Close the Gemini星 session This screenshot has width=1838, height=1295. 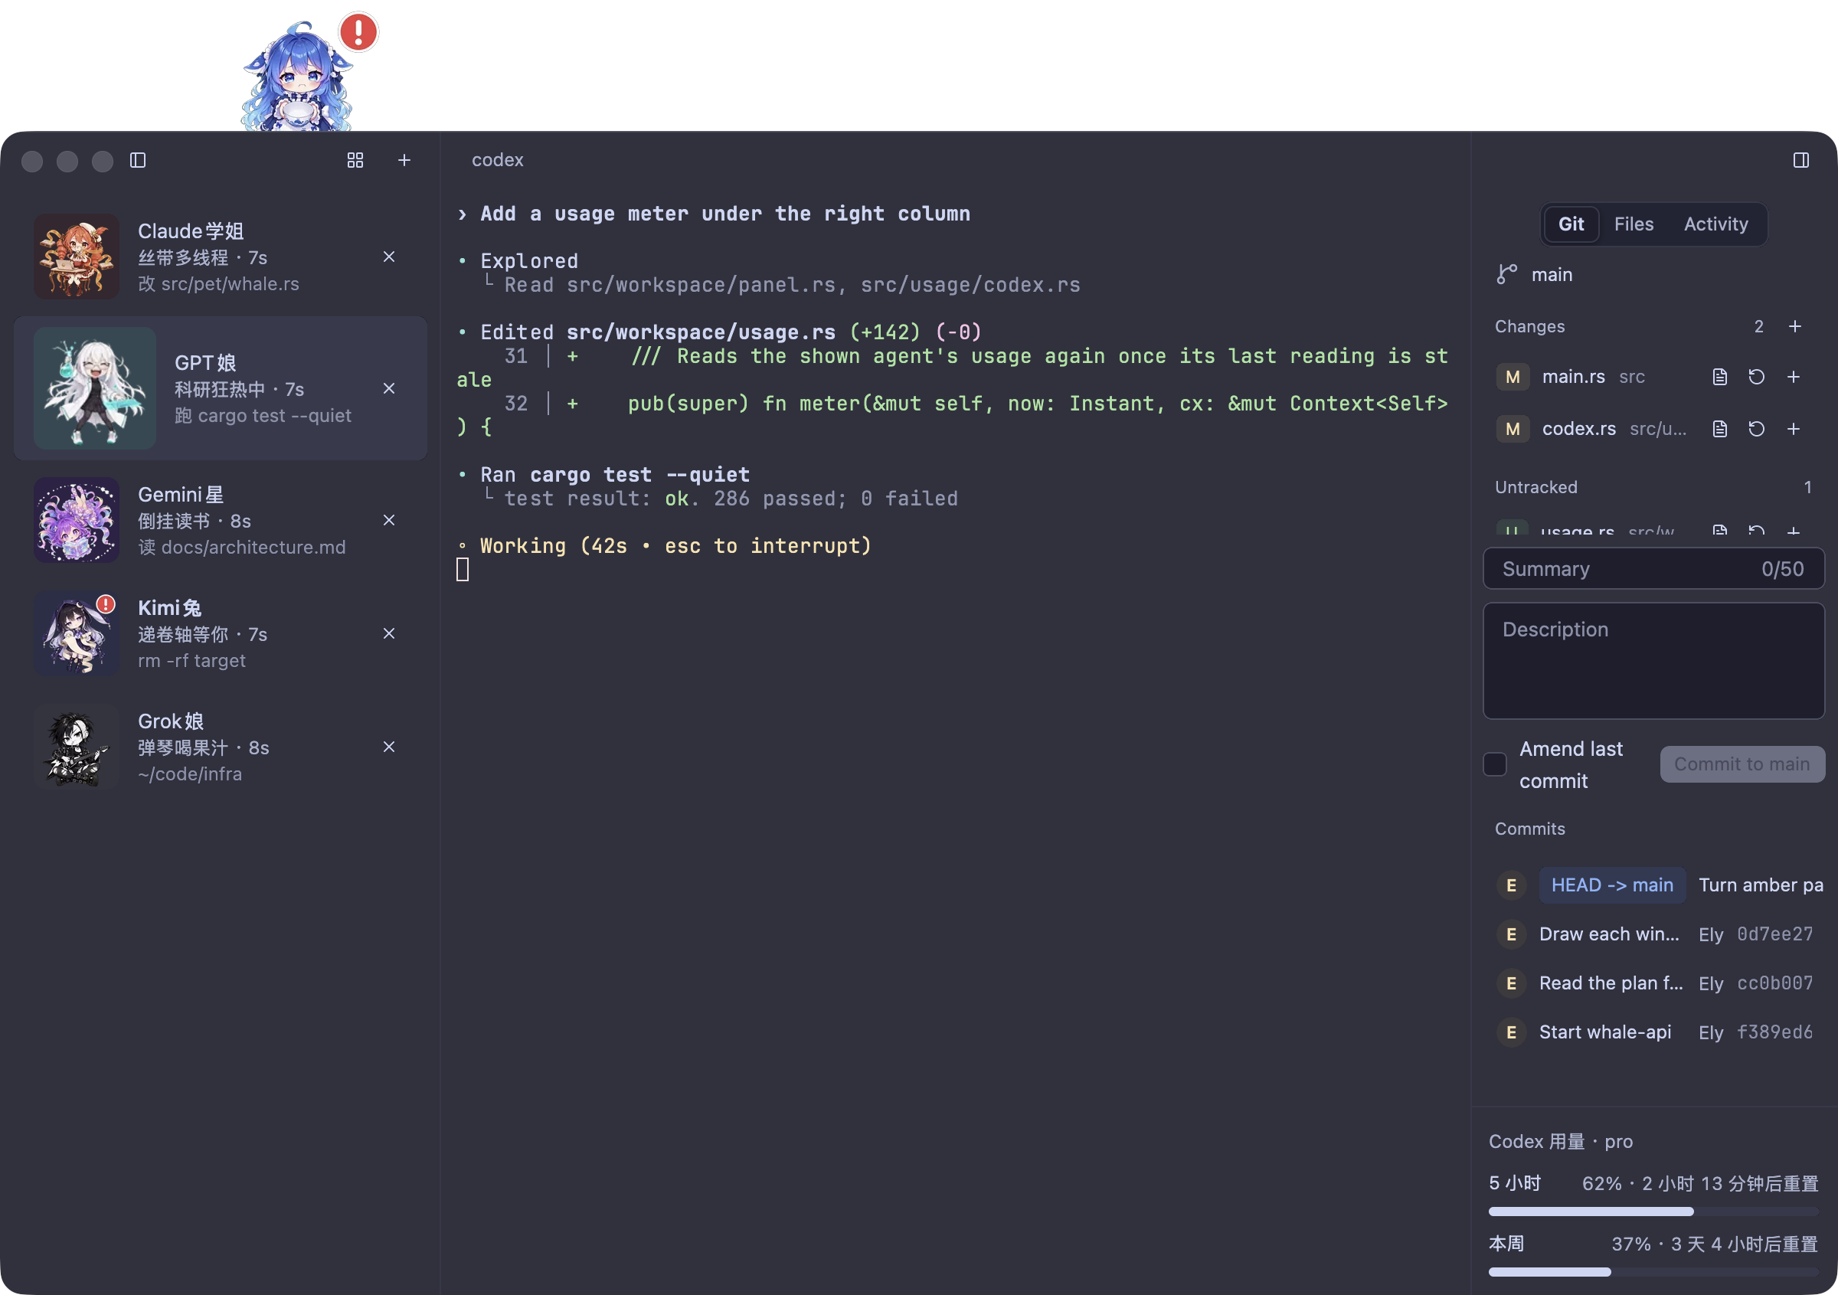pyautogui.click(x=389, y=520)
